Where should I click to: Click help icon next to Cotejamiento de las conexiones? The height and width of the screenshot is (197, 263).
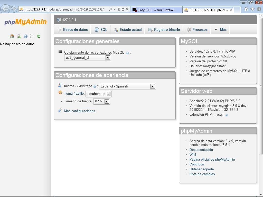[x=127, y=53]
